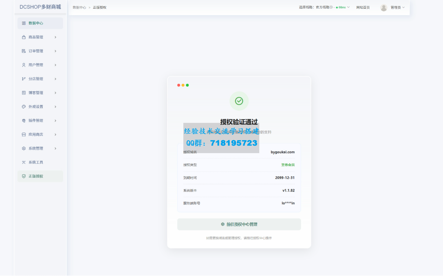Viewport: 443px width, 276px height.
Task: Click the 系统工具 wrench icon
Action: click(24, 162)
